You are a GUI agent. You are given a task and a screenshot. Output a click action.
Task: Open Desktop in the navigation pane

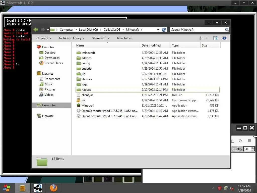click(x=47, y=53)
